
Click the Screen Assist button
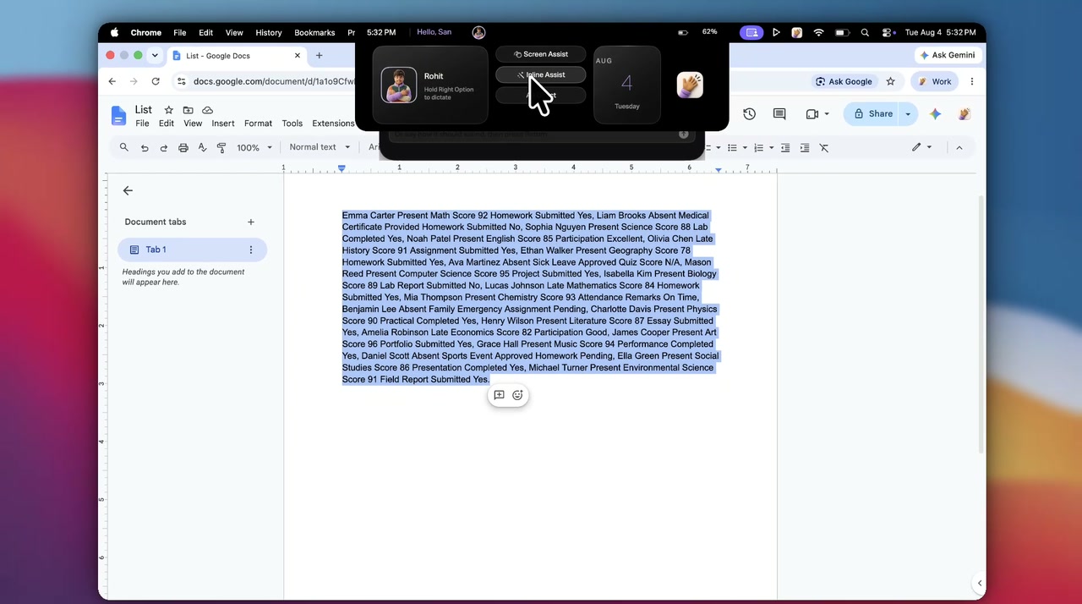[541, 54]
